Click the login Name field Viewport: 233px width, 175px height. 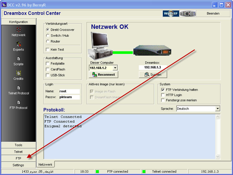(69, 91)
